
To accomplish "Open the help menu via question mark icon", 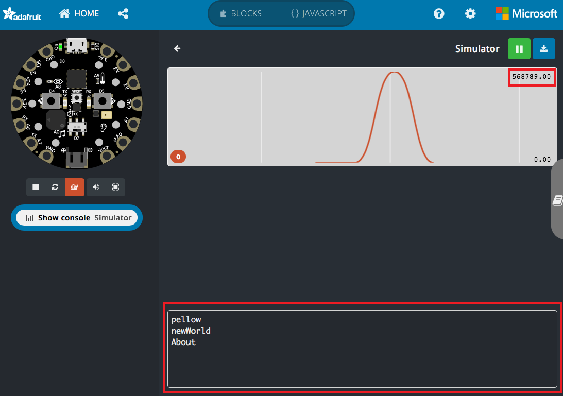I will click(x=439, y=13).
